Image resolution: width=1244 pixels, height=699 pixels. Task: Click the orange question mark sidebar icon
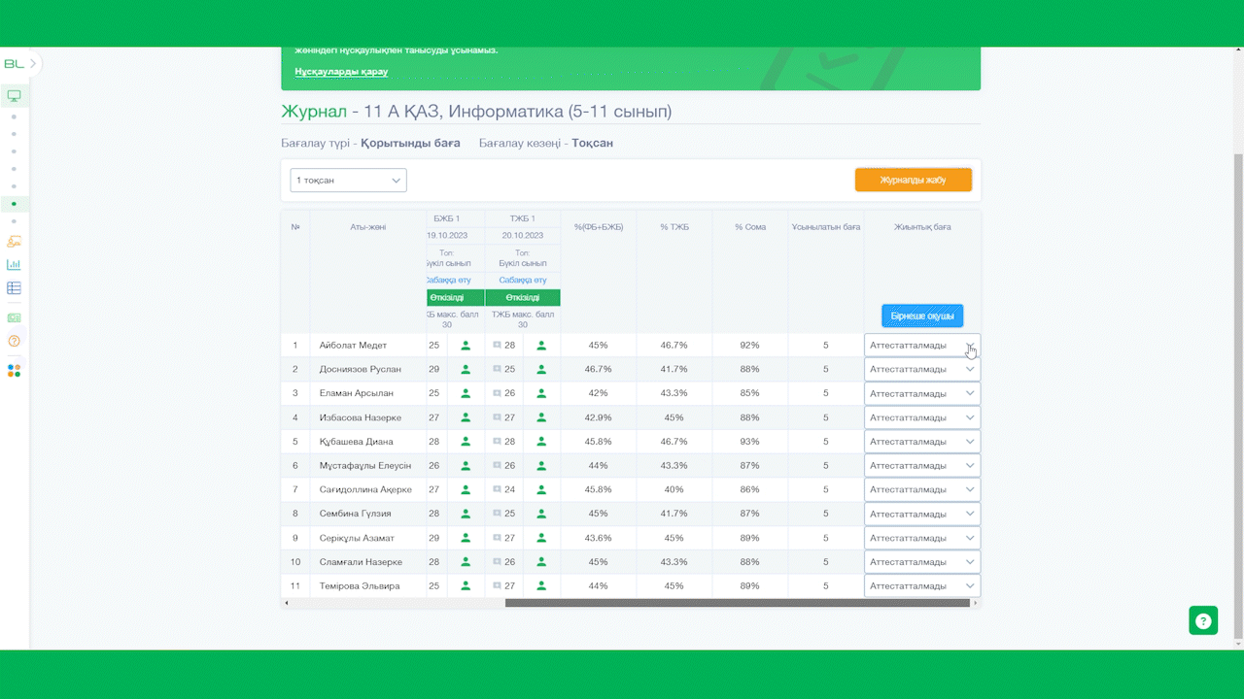(x=14, y=341)
